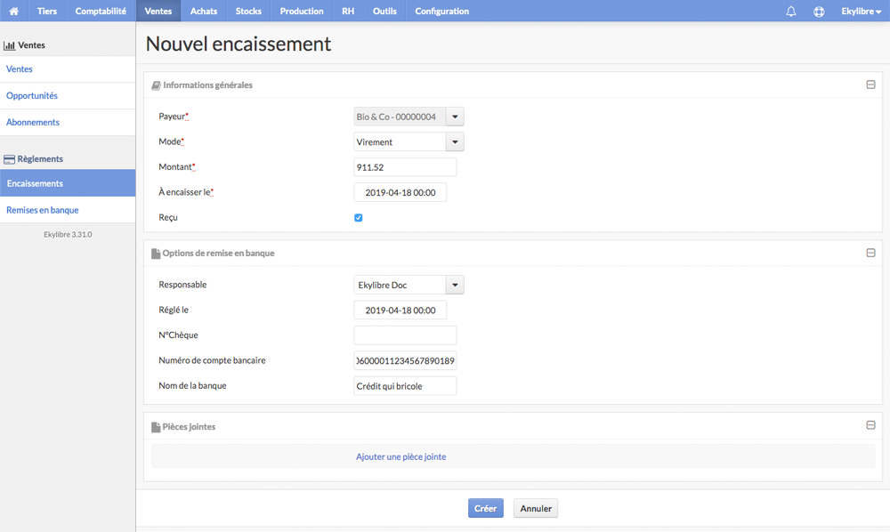This screenshot has height=532, width=890.
Task: Click the Informations générales section icon
Action: [156, 85]
